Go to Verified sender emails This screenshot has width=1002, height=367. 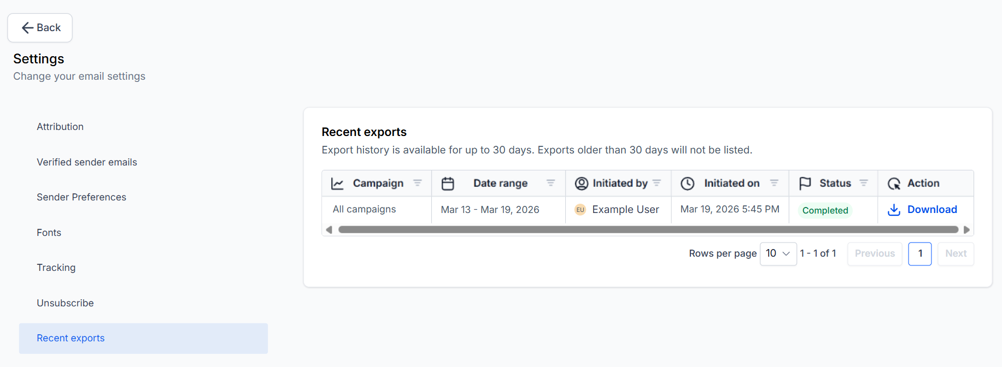pyautogui.click(x=87, y=162)
